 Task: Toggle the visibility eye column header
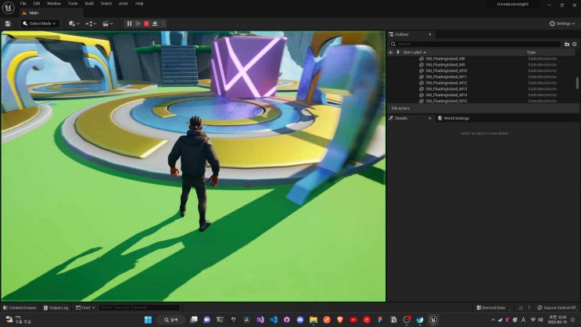point(390,52)
